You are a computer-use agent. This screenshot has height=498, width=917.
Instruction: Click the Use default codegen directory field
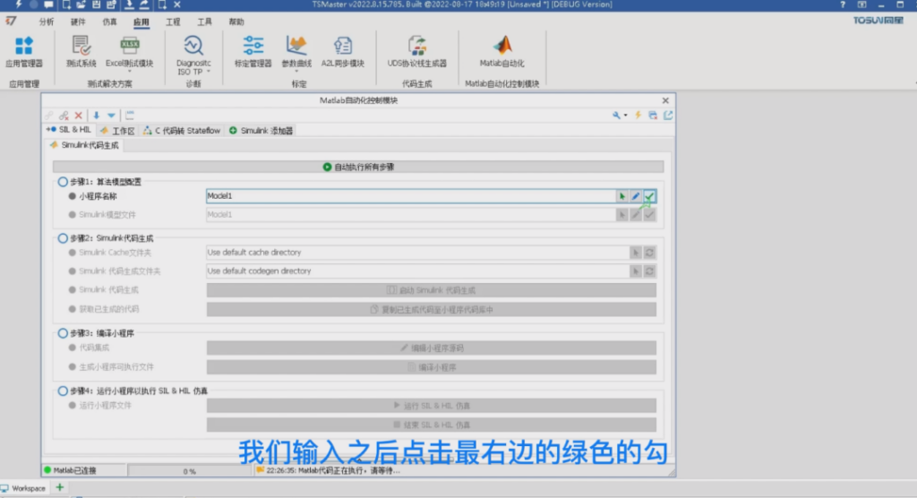(417, 271)
